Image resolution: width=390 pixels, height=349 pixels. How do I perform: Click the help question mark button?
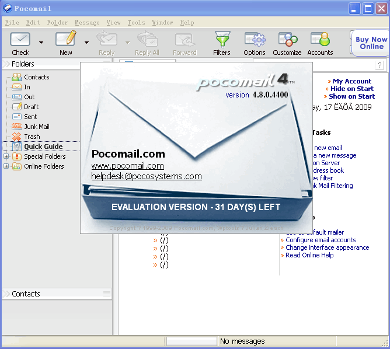point(379,65)
